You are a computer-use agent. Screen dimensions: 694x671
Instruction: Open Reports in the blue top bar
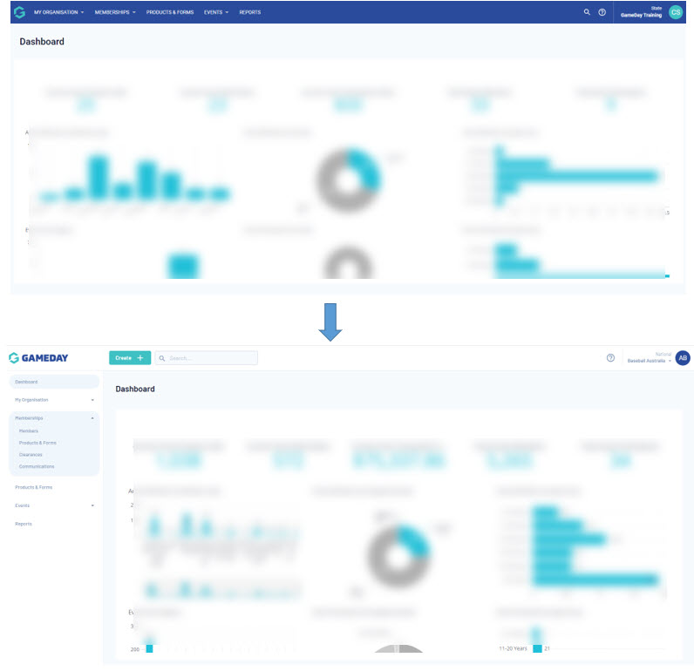(x=250, y=12)
